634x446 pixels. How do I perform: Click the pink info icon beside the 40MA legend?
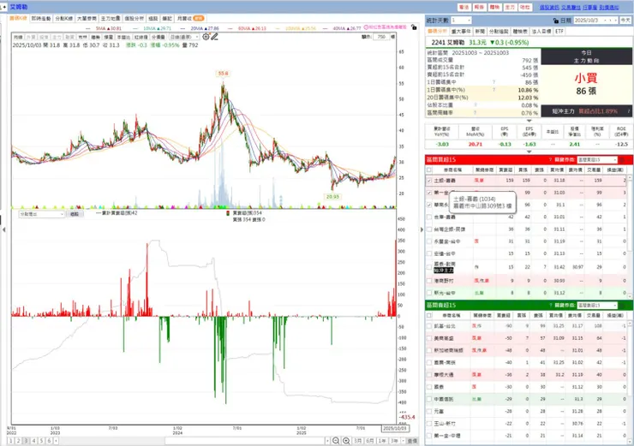tap(366, 27)
